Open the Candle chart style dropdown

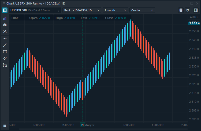(142, 10)
